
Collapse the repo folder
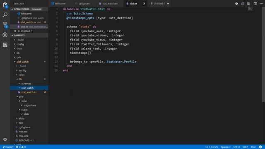24,101
